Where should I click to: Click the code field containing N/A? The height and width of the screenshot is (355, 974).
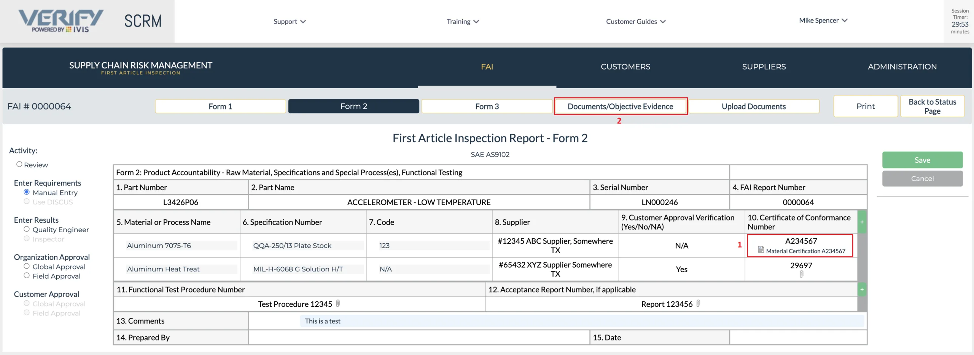[x=434, y=269]
